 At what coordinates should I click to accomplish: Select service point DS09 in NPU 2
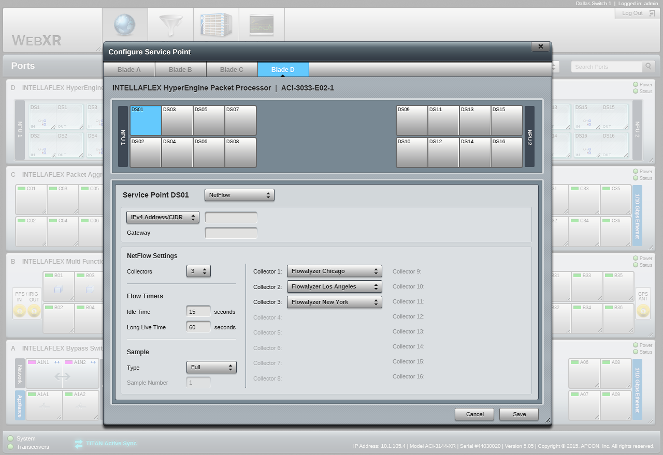click(412, 121)
